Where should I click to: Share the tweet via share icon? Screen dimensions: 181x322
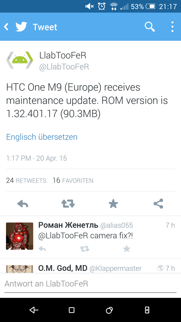click(x=158, y=204)
